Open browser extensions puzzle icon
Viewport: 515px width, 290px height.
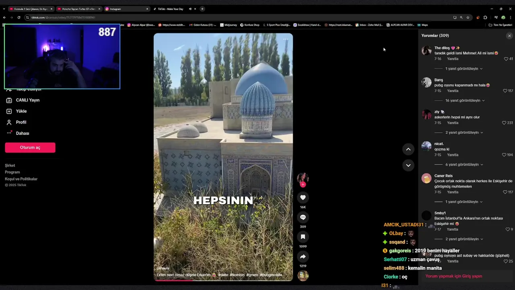pyautogui.click(x=485, y=17)
